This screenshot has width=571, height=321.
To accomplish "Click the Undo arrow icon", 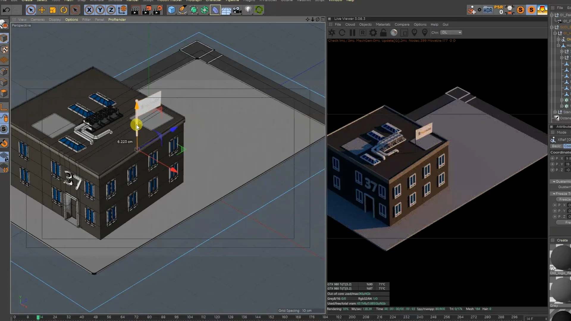I will pos(6,10).
